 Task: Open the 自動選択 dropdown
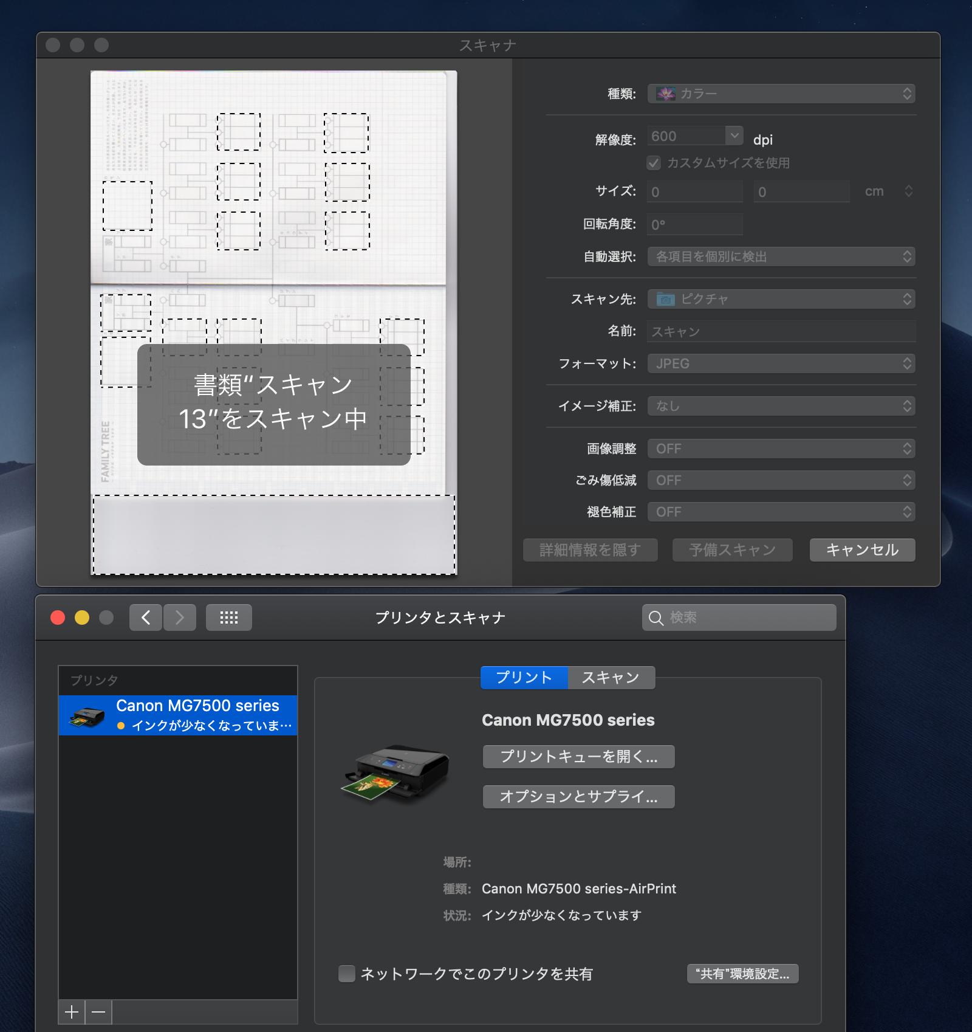pyautogui.click(x=781, y=256)
